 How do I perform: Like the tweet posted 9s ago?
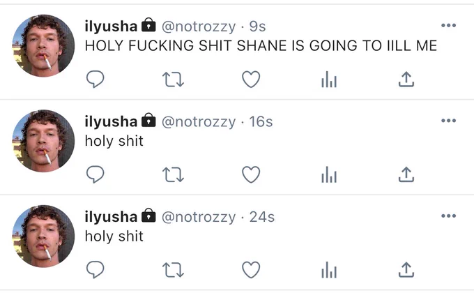click(x=251, y=80)
